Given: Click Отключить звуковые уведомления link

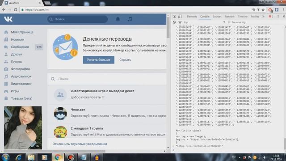Looking at the screenshot, I should pos(80,144).
